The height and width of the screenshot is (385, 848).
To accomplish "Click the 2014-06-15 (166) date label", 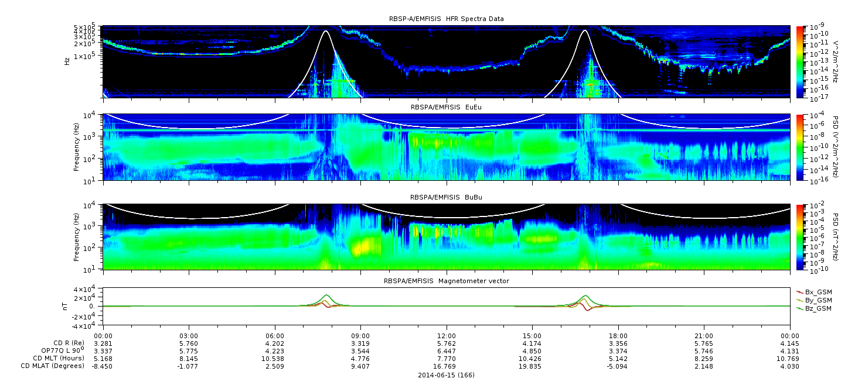I will coord(446,375).
